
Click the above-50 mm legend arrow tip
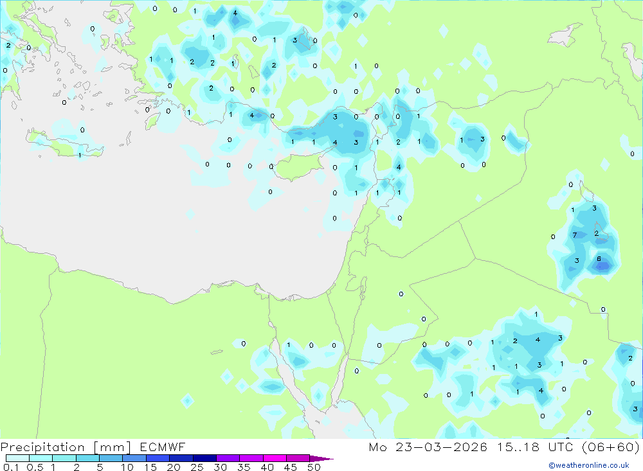[x=321, y=459]
